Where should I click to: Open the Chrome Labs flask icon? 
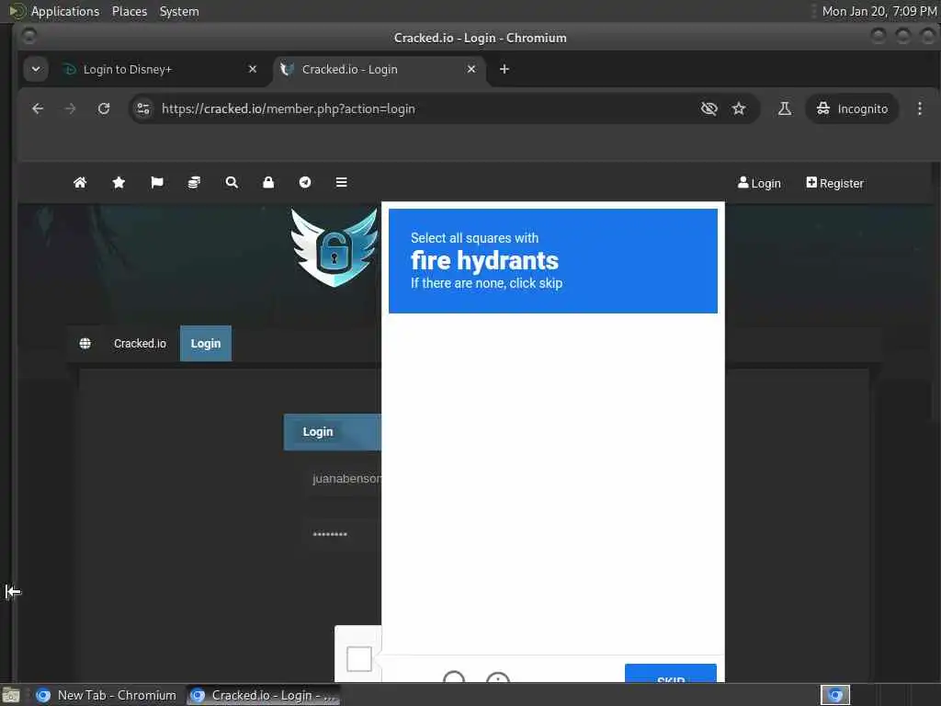(x=785, y=108)
